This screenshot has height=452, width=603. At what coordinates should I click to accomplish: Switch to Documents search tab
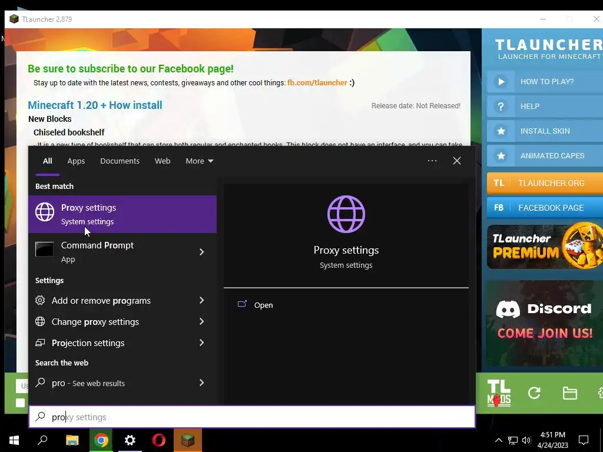click(120, 161)
